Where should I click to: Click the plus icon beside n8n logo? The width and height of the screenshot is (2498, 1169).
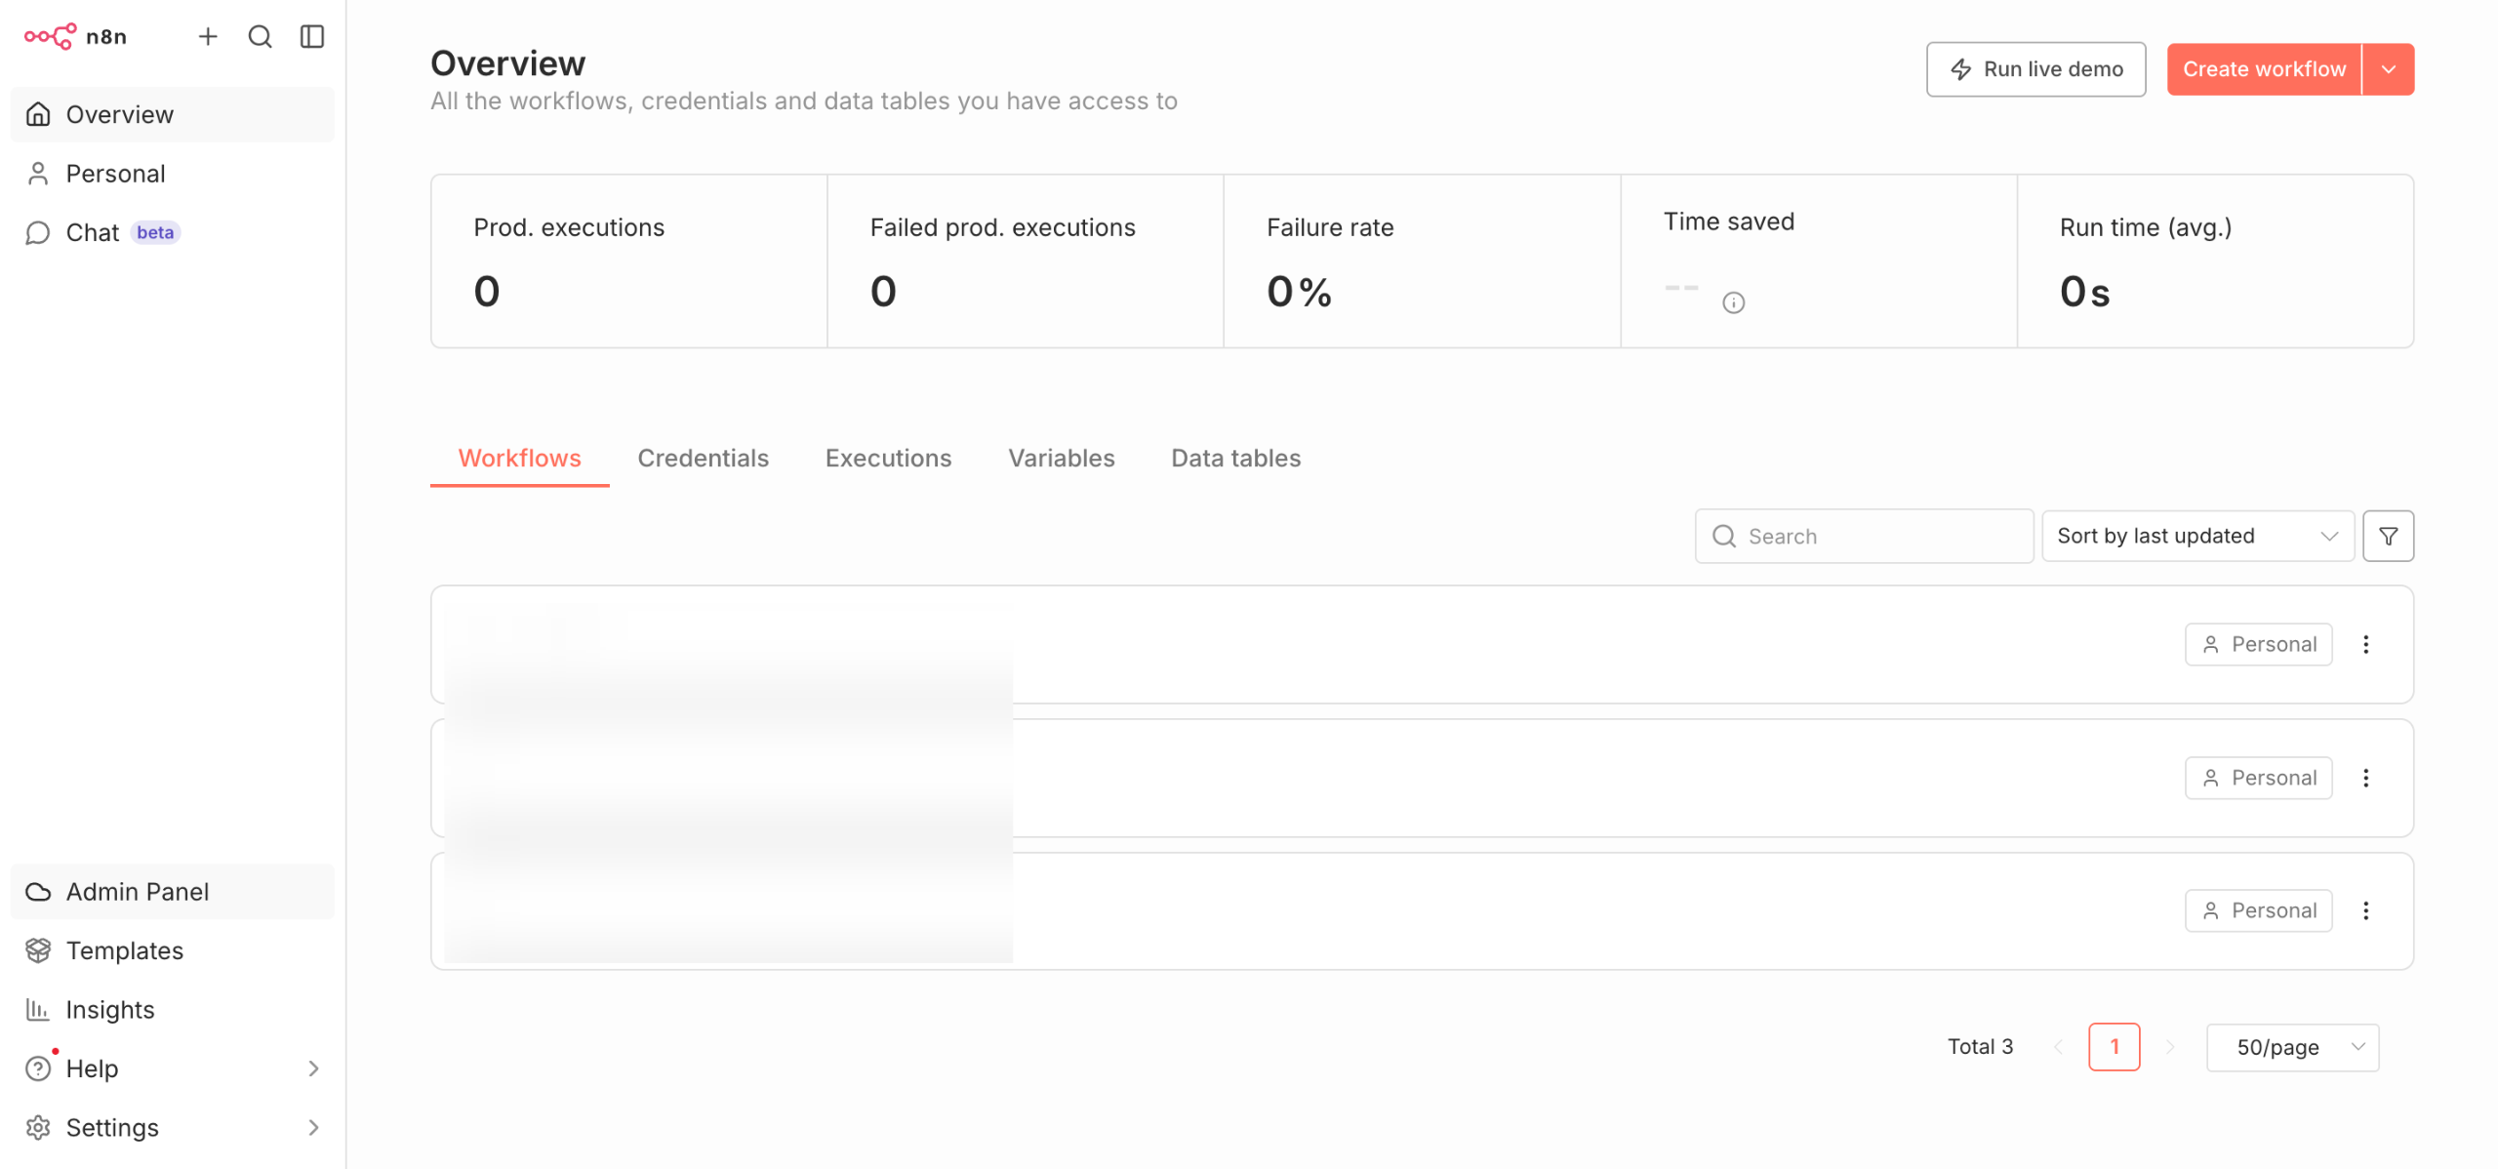coord(208,37)
